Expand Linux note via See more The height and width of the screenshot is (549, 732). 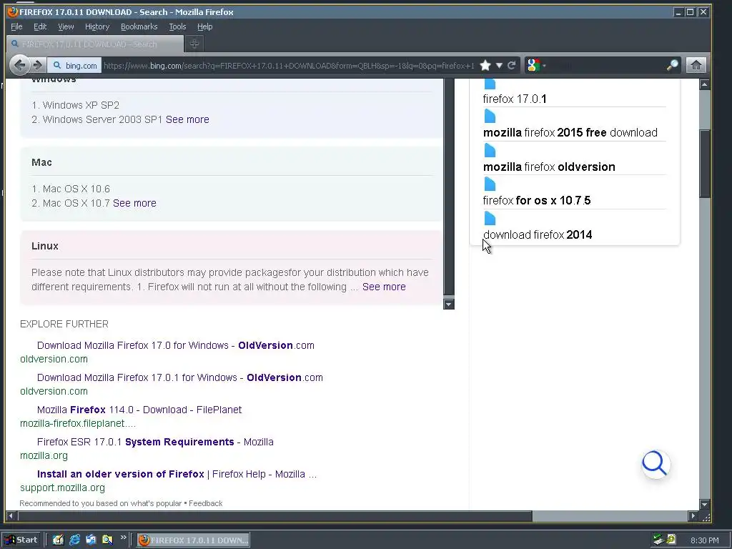click(x=384, y=287)
